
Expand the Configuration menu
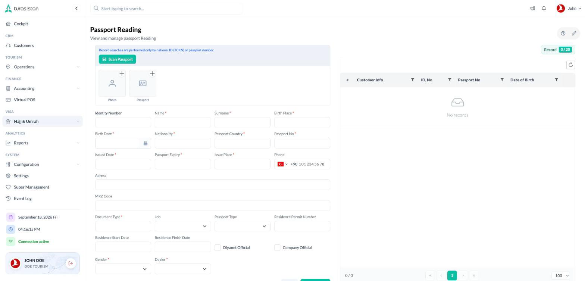tap(43, 165)
